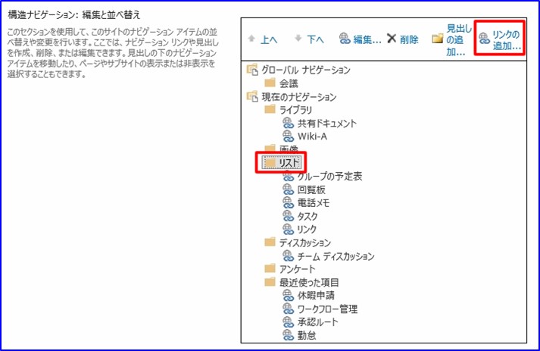Select 勤怠 in the tree
The height and width of the screenshot is (351, 540).
click(x=307, y=336)
